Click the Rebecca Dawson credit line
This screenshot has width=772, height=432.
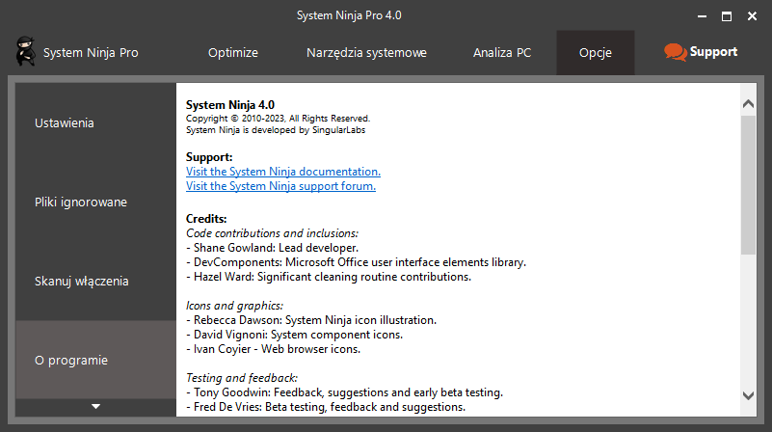pyautogui.click(x=311, y=320)
